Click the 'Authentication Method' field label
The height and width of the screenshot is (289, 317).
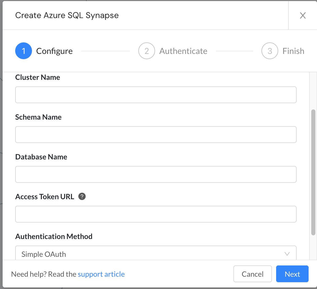(x=54, y=236)
